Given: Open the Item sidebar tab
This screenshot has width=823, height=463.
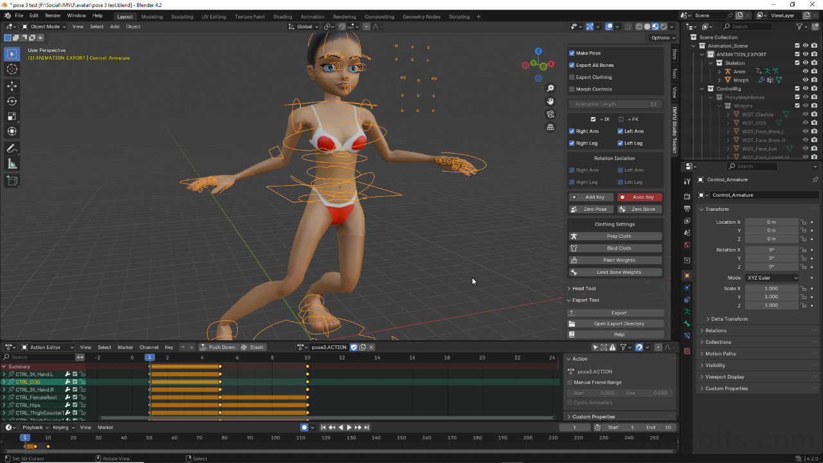Looking at the screenshot, I should click(674, 54).
